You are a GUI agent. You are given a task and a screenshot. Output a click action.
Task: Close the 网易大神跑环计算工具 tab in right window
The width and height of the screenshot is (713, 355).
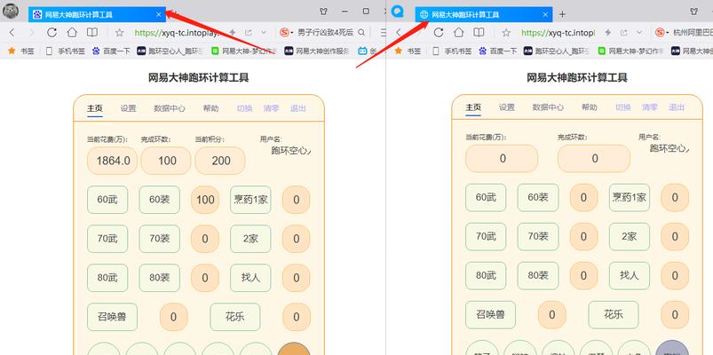[x=545, y=14]
